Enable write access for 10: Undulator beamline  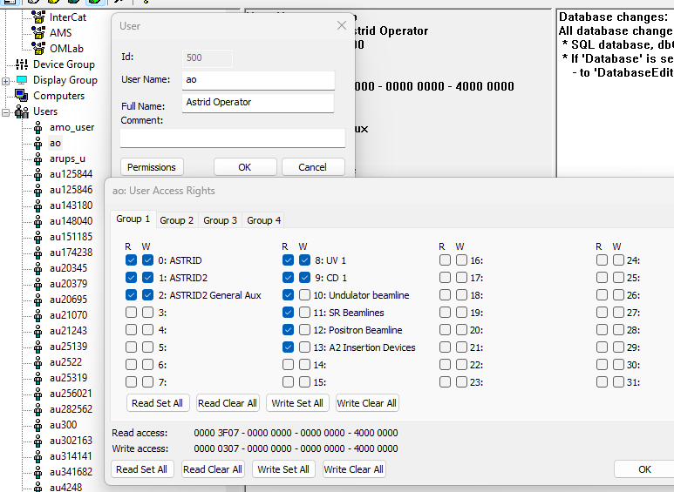[x=304, y=295]
